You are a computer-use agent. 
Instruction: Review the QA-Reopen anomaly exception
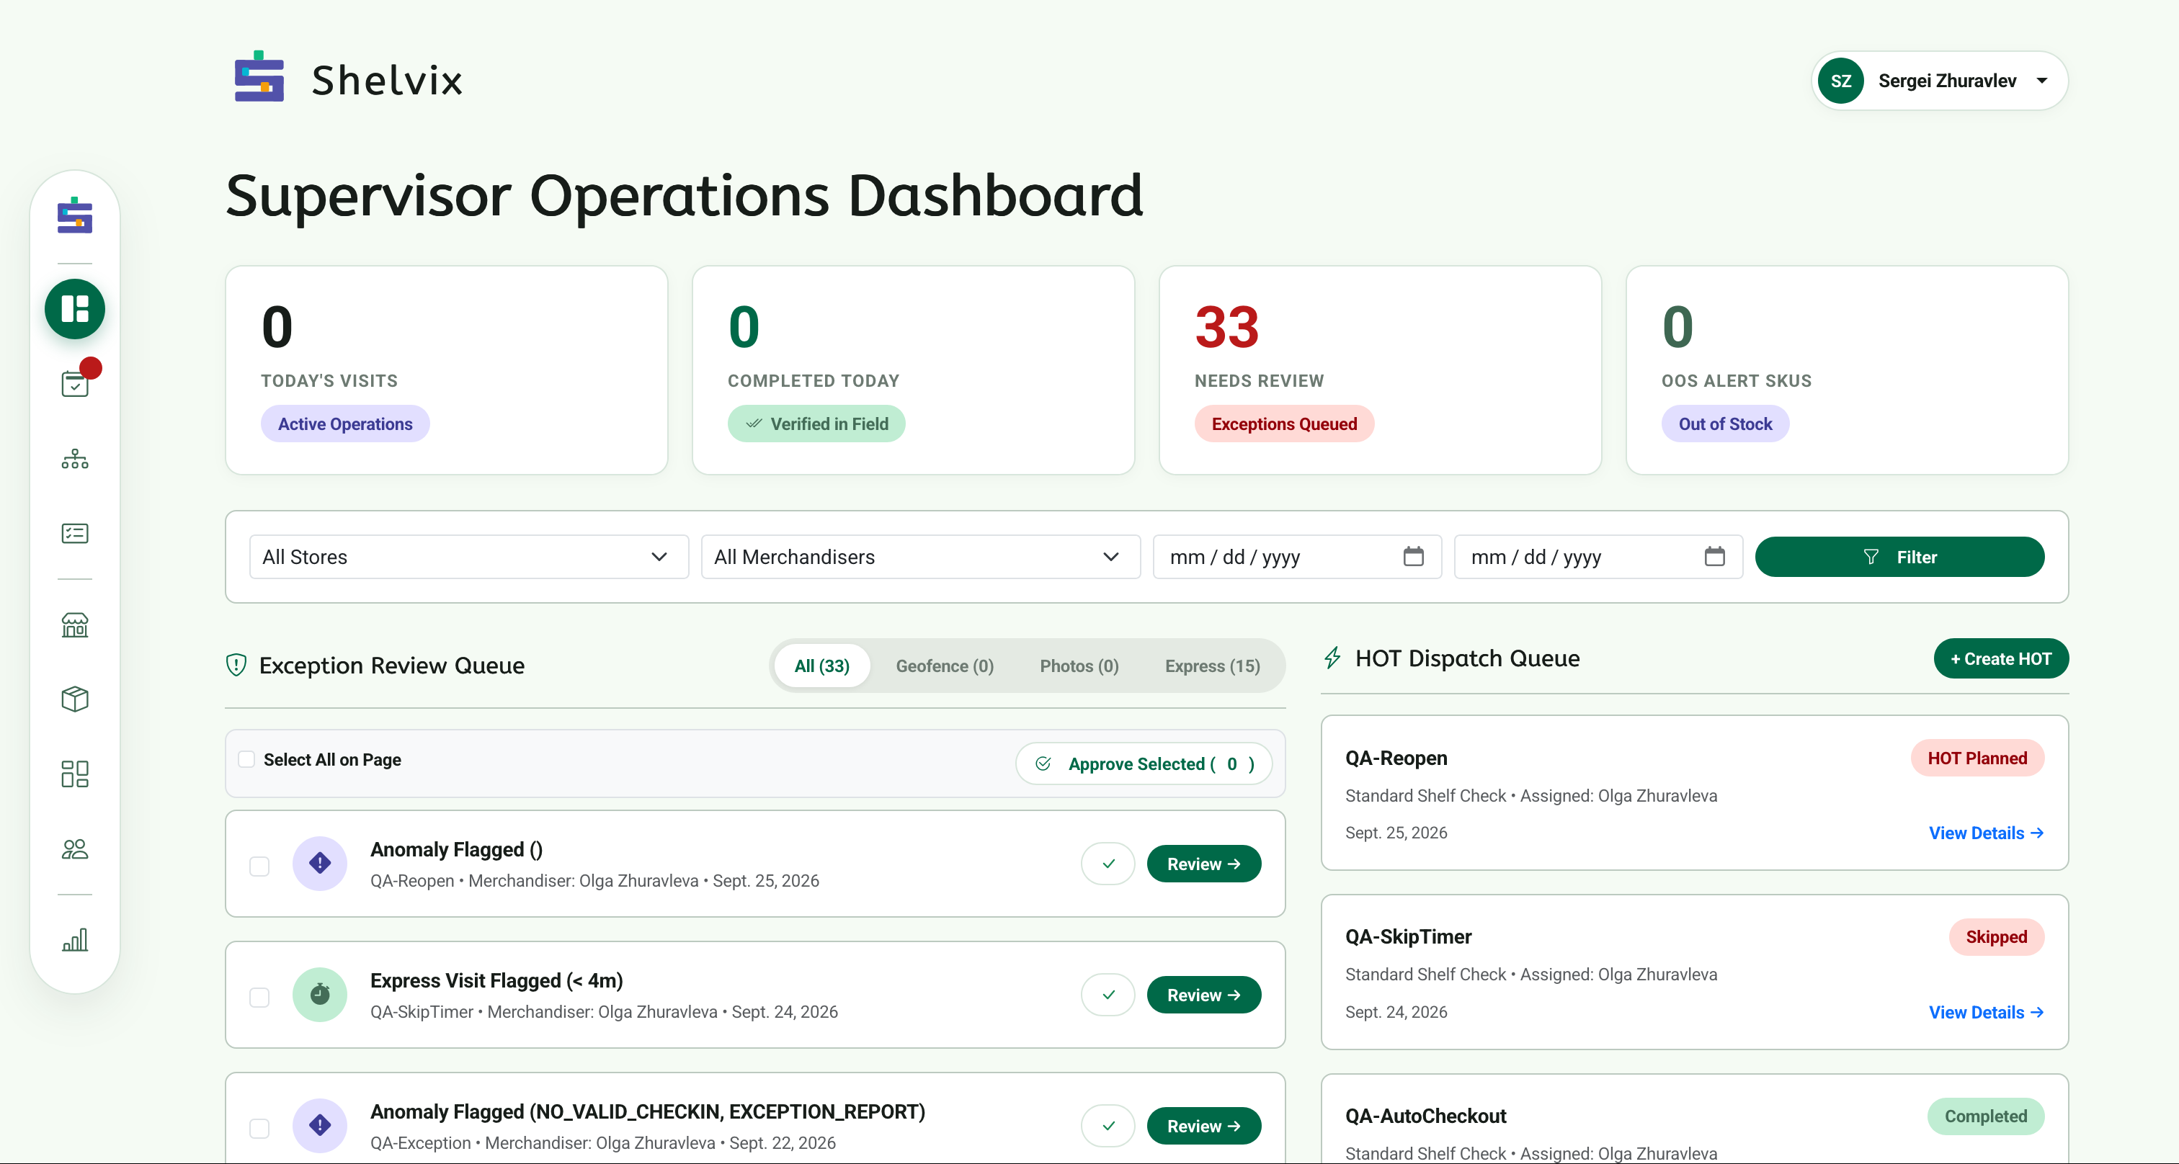point(1203,864)
